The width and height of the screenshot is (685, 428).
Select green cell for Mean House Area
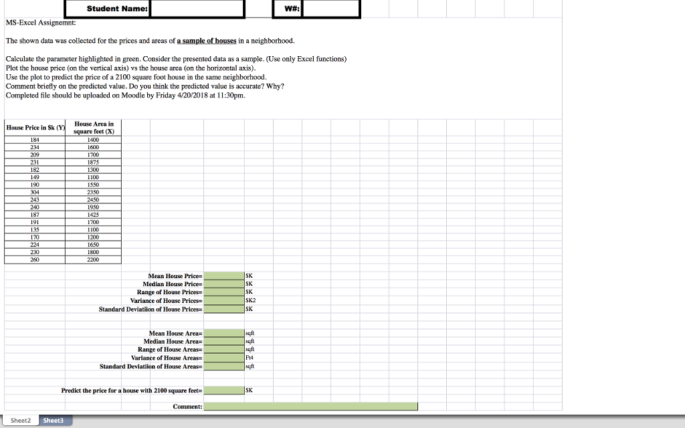224,333
